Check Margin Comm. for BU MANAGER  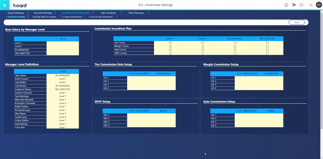(x=235, y=46)
